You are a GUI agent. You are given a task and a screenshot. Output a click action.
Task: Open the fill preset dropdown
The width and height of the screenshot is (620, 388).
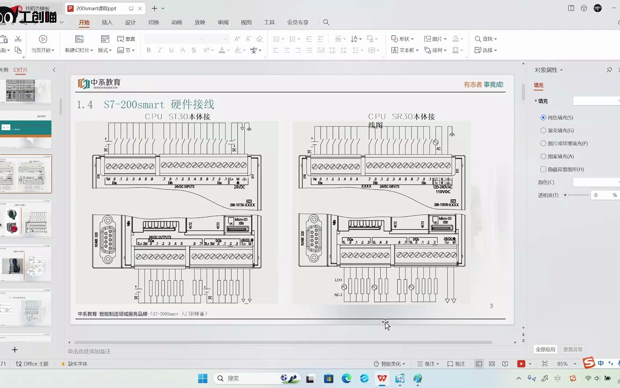click(x=596, y=101)
